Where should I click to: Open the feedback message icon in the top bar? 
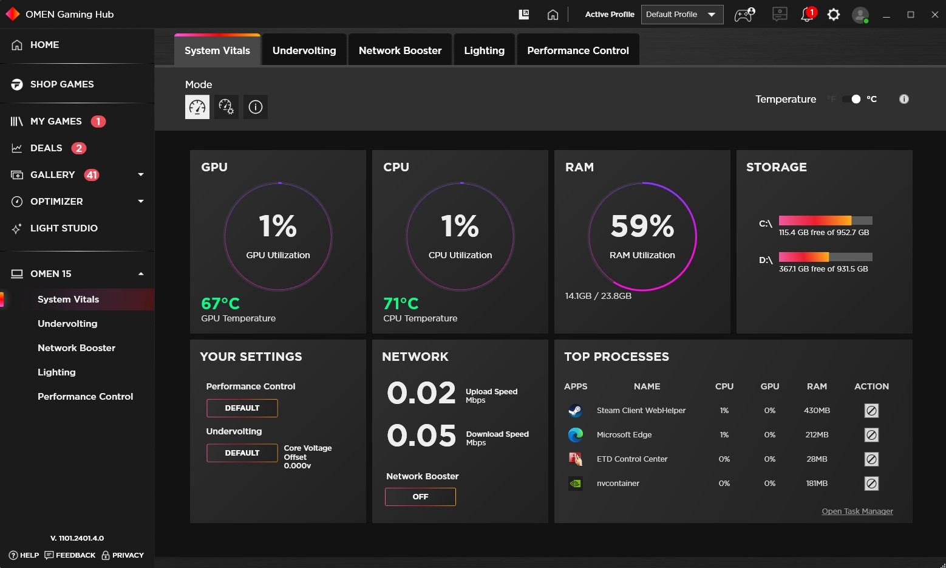click(780, 14)
